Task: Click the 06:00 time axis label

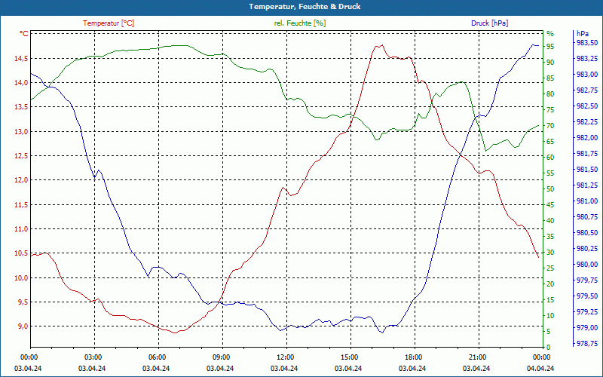Action: click(156, 357)
